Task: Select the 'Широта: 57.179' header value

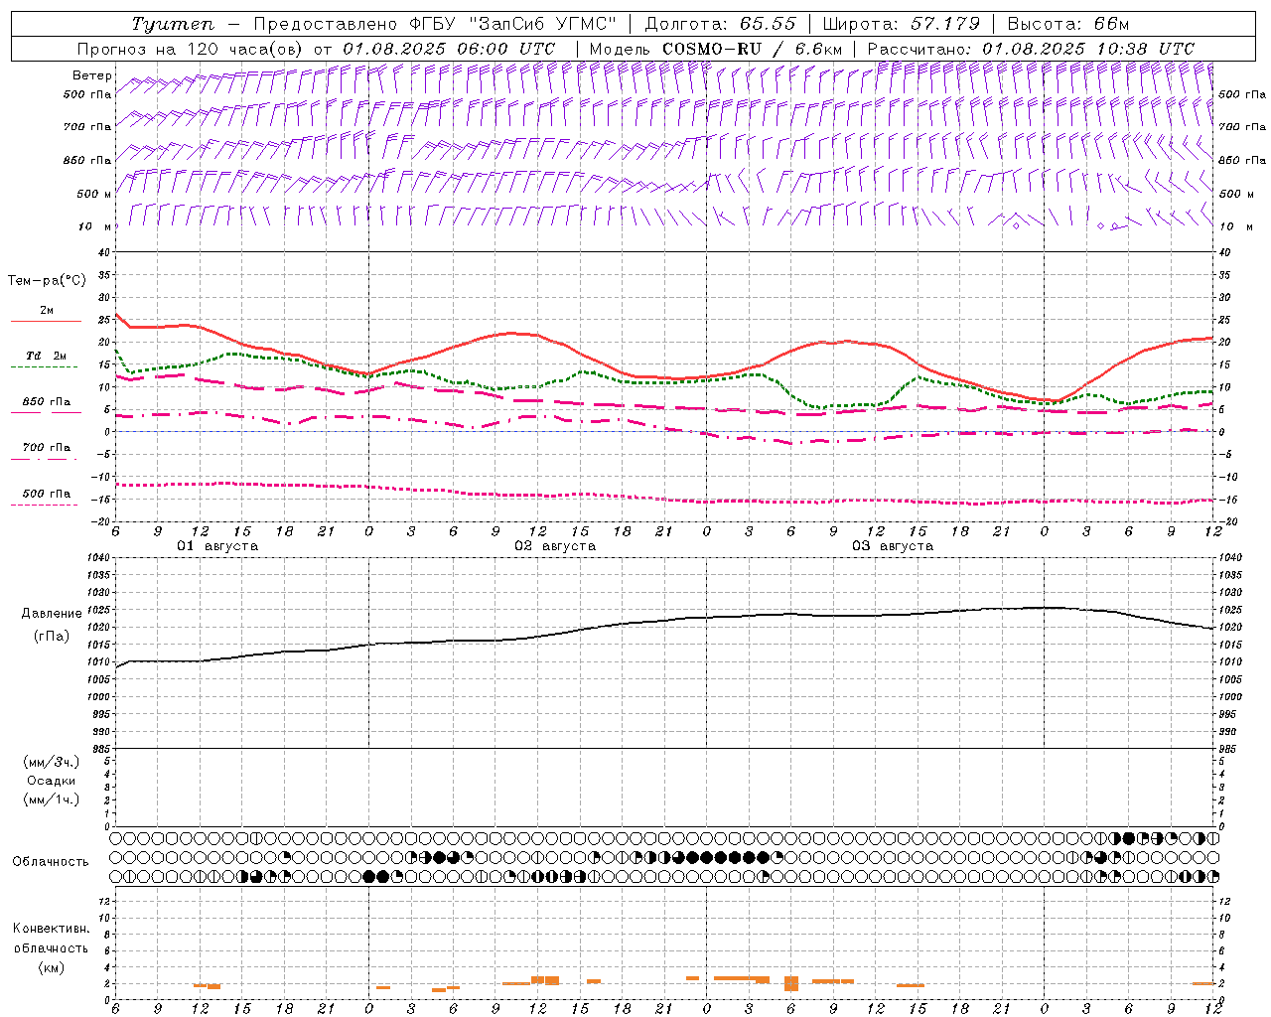Action: 902,24
